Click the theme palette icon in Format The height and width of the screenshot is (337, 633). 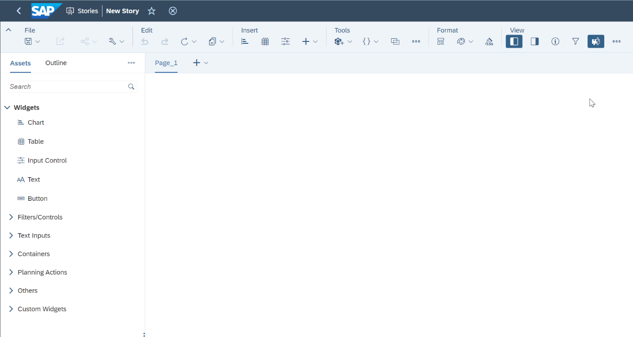[461, 41]
